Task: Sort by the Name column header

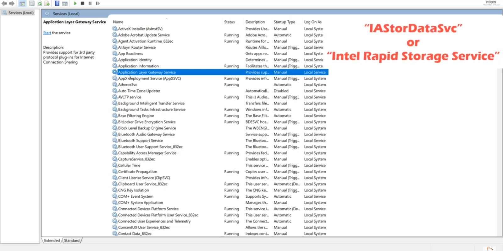Action: pos(118,22)
